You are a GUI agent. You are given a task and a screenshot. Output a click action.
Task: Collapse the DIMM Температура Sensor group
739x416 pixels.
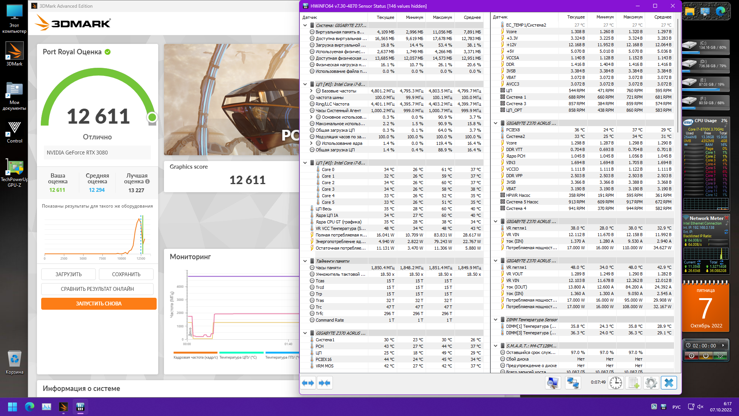(x=495, y=320)
